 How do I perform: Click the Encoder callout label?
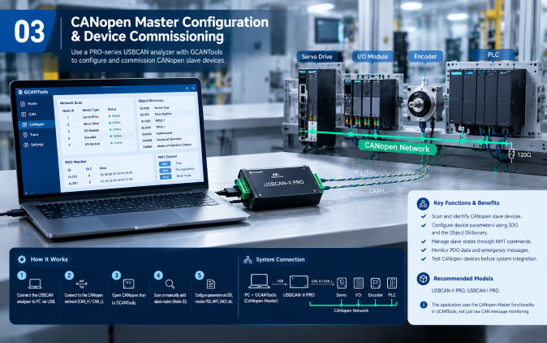pos(425,56)
